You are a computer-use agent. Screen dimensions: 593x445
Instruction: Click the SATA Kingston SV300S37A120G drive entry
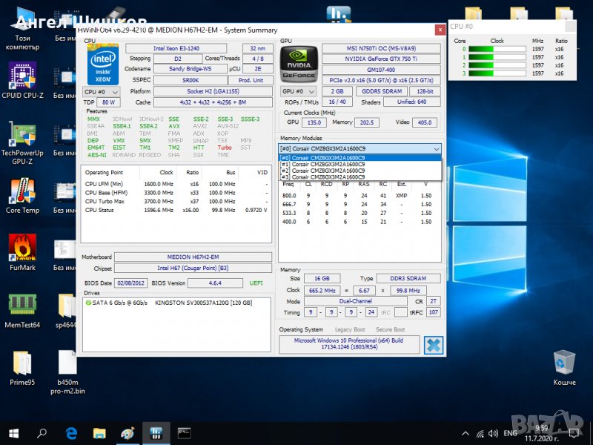point(168,303)
